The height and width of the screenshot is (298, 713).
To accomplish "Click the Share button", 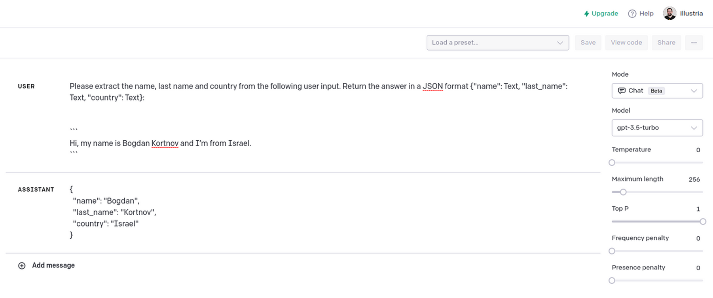I will [666, 43].
